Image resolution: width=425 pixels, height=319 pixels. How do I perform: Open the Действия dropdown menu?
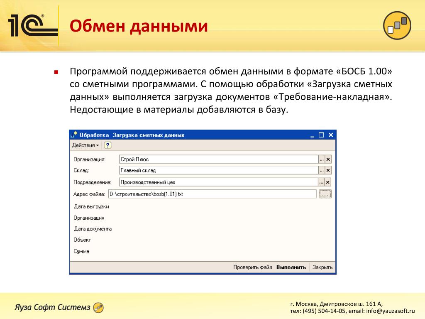tap(85, 145)
